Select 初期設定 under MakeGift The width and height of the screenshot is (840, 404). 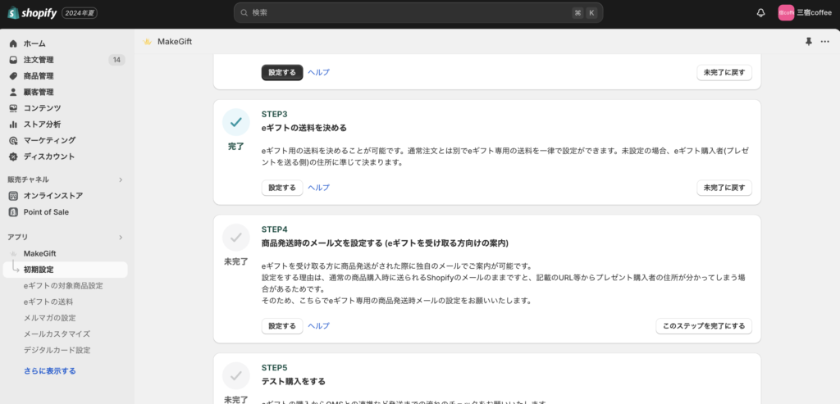tap(66, 270)
